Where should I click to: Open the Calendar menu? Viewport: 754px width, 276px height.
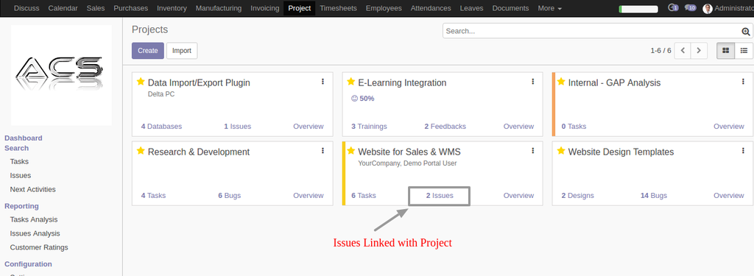(x=63, y=8)
